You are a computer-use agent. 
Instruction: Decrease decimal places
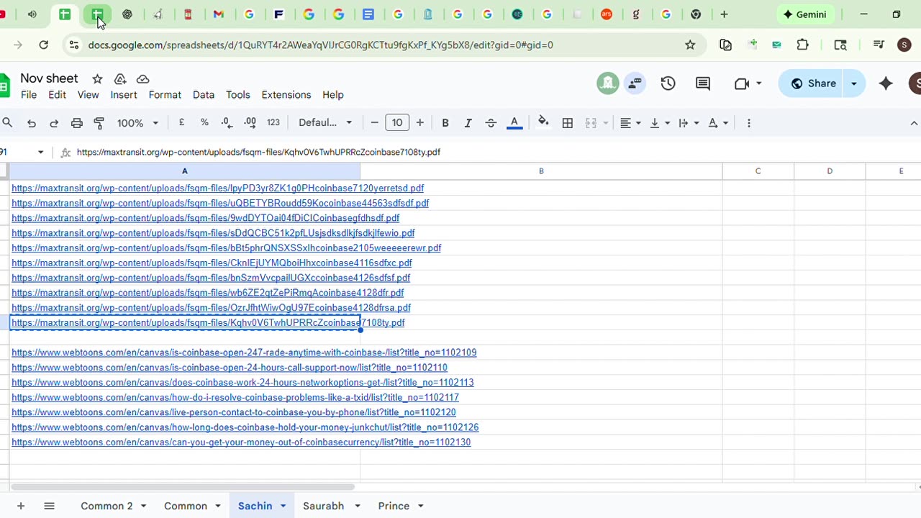click(x=227, y=122)
